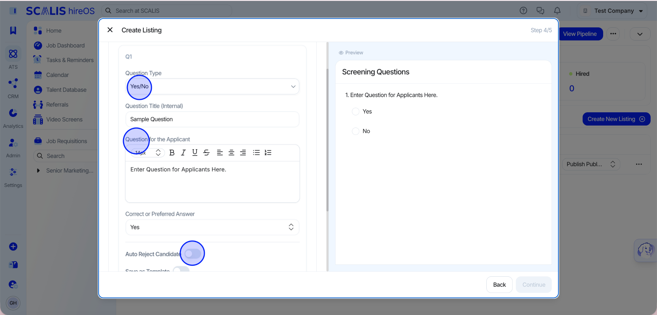Click the SCALIS hireOS logo

click(60, 11)
